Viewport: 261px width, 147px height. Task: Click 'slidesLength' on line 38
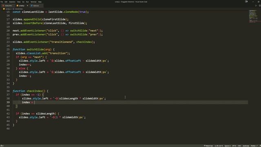click(x=69, y=98)
